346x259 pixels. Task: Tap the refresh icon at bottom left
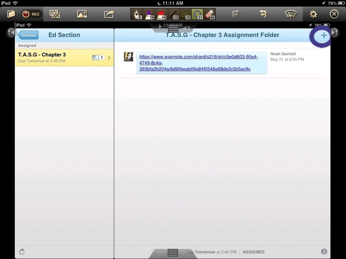tap(22, 252)
